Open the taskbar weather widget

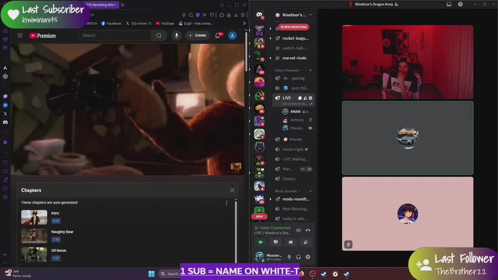18,274
